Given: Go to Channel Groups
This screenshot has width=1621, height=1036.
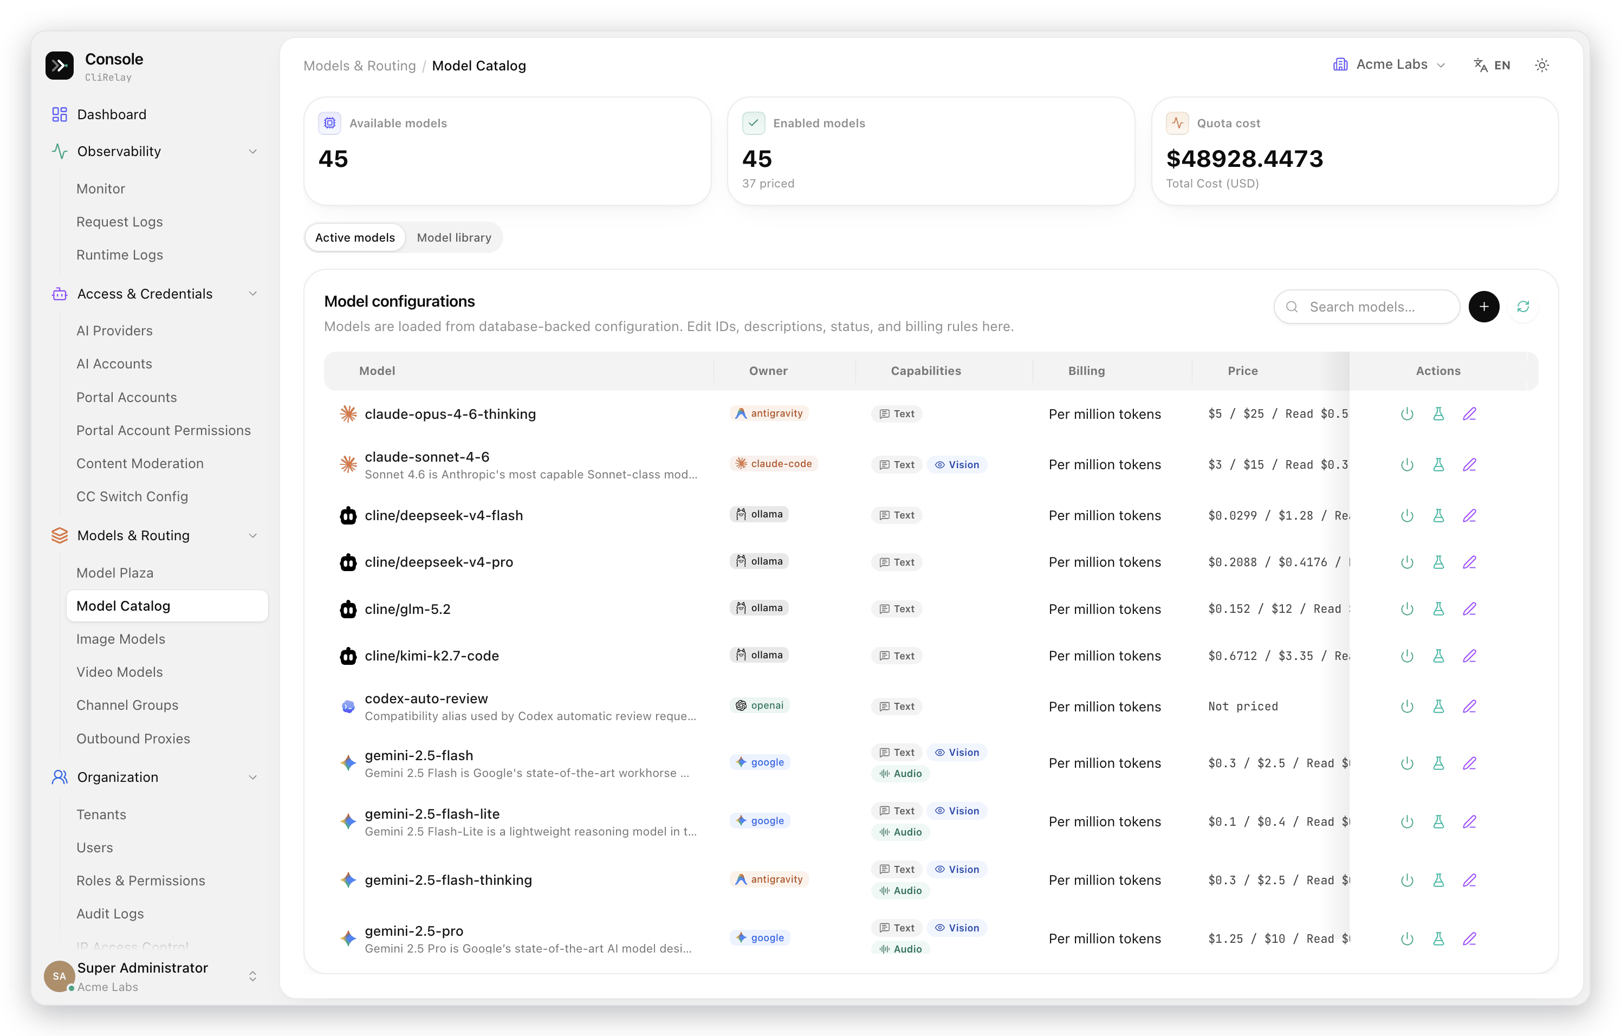Looking at the screenshot, I should click(127, 705).
